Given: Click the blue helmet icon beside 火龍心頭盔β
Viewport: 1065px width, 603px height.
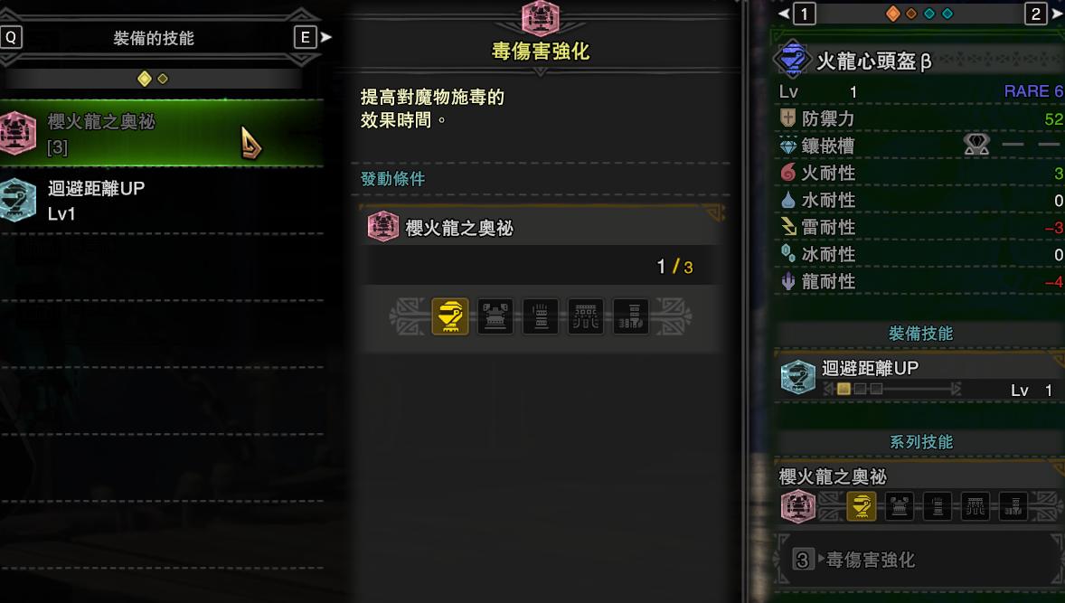Looking at the screenshot, I should coord(793,59).
